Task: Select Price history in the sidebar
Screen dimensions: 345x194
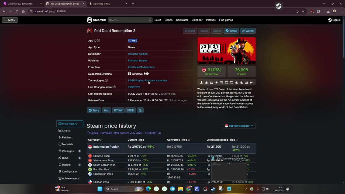Action: (70, 124)
